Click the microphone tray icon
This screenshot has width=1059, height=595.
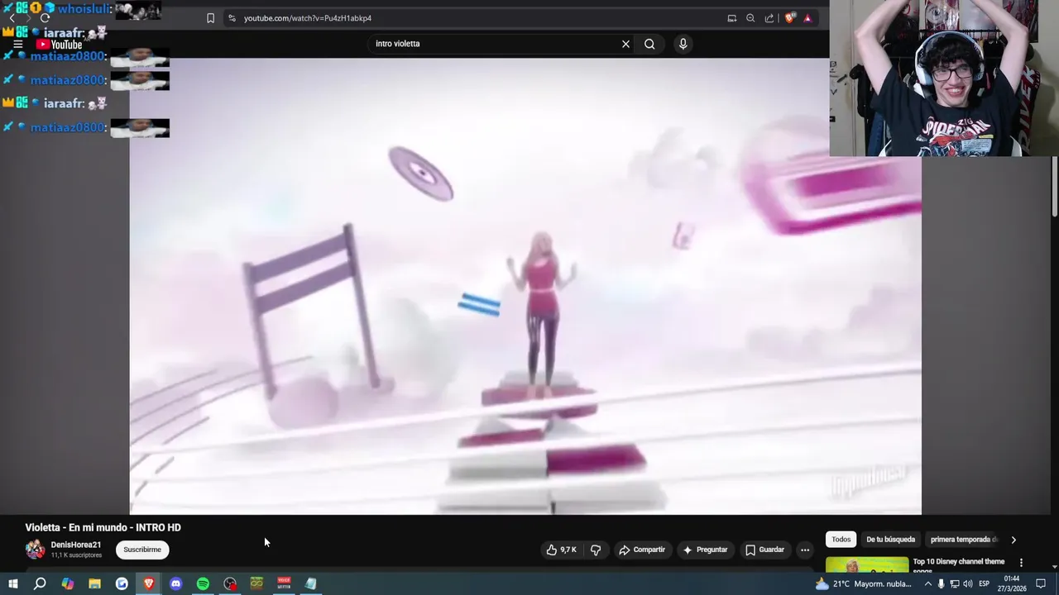click(x=942, y=583)
